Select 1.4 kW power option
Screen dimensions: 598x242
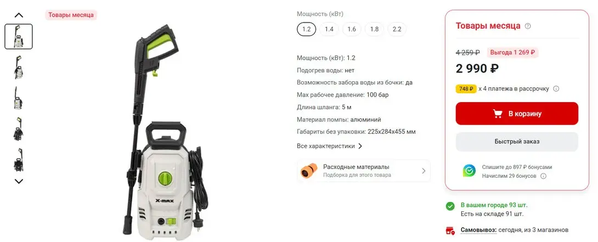[329, 30]
